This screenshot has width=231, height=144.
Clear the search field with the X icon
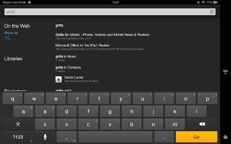click(212, 12)
